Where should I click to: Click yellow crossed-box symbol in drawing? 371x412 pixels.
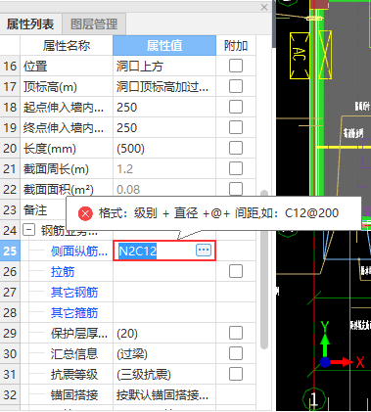(x=325, y=55)
